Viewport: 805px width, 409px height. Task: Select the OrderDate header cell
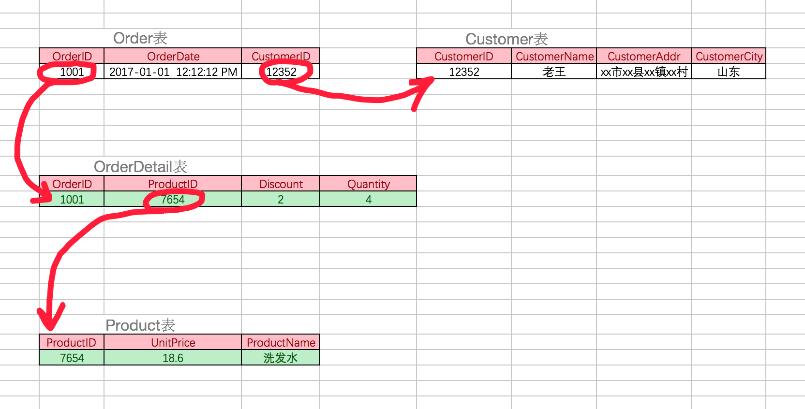tap(173, 56)
